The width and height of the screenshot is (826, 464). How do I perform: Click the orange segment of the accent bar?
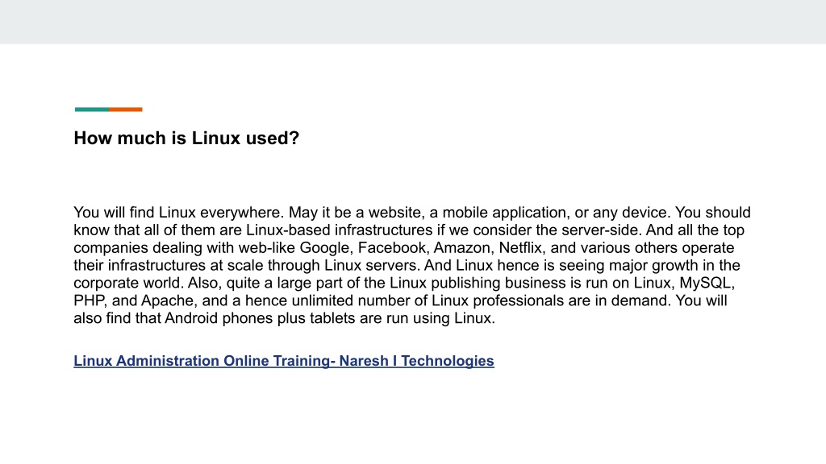[126, 110]
